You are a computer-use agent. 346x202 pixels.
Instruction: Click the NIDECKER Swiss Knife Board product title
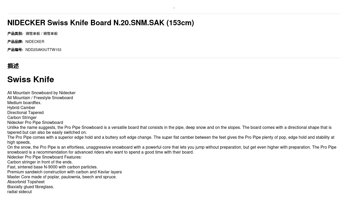101,23
